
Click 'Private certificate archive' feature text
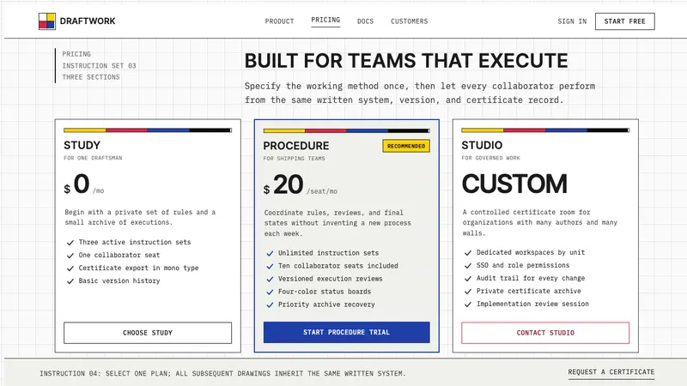[x=528, y=292]
